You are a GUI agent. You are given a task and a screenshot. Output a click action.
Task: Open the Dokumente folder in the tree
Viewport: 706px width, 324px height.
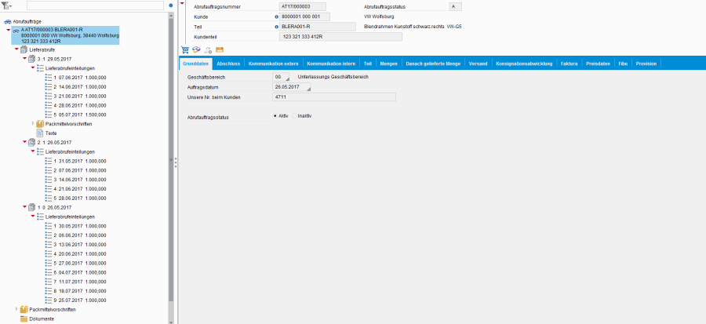pyautogui.click(x=42, y=319)
